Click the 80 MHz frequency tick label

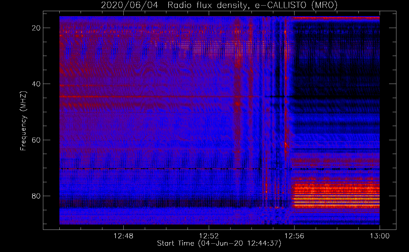pyautogui.click(x=36, y=196)
